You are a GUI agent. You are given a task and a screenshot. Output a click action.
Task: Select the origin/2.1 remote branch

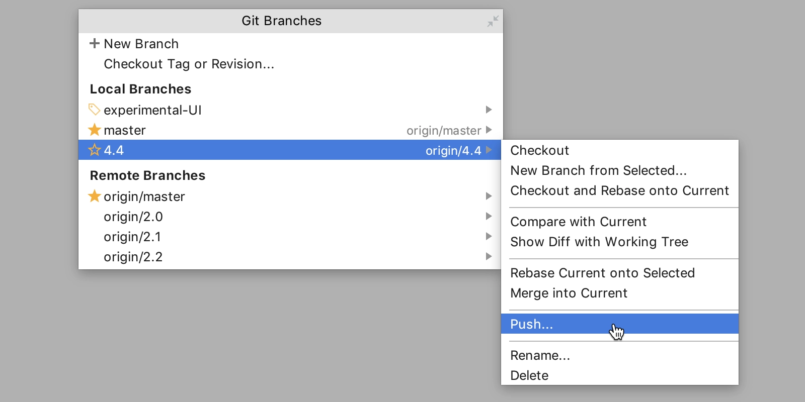tap(132, 237)
